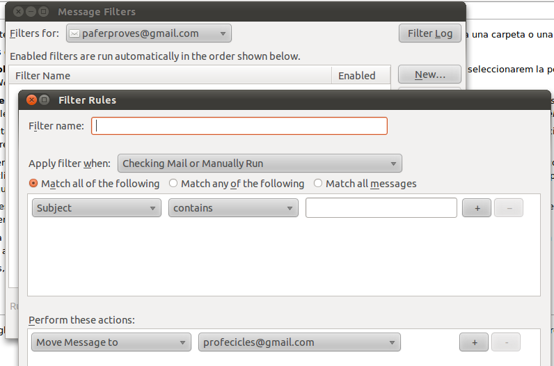Click the New... filter button
The height and width of the screenshot is (366, 554).
tap(429, 74)
